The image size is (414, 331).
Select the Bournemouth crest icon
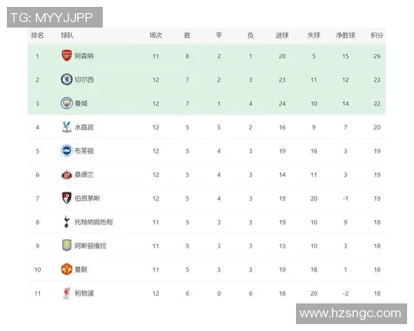[66, 198]
